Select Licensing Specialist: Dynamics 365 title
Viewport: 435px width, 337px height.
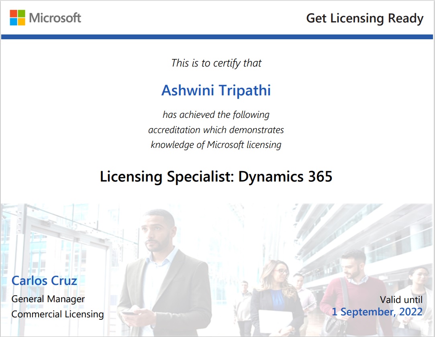(x=216, y=177)
